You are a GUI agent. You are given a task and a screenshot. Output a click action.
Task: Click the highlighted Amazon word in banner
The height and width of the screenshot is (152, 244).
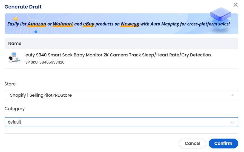coord(37,24)
